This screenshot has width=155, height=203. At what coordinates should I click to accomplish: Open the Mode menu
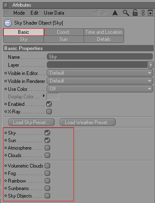pyautogui.click(x=19, y=13)
